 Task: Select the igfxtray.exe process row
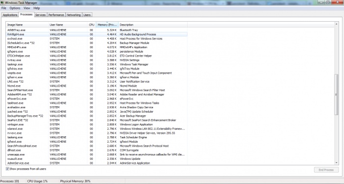pyautogui.click(x=97, y=68)
